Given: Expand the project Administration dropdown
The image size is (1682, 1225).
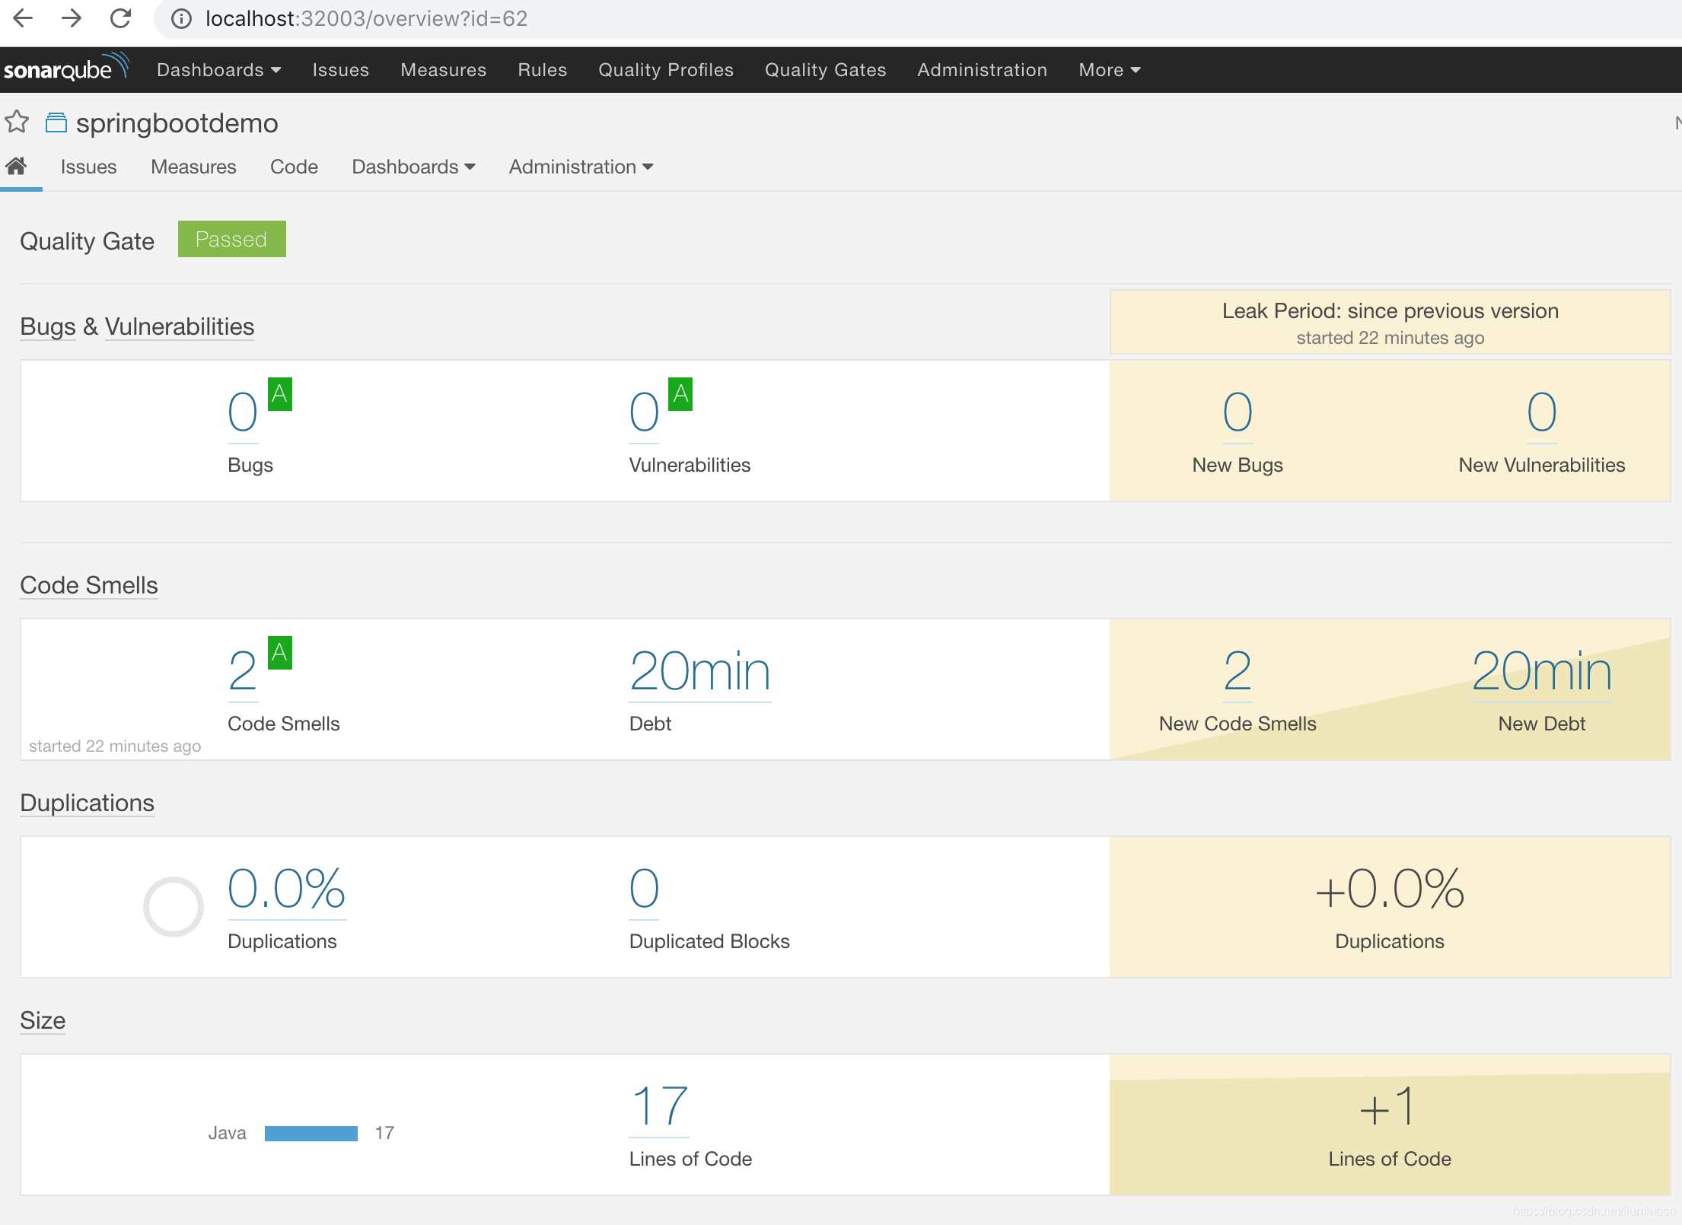Looking at the screenshot, I should [x=581, y=167].
